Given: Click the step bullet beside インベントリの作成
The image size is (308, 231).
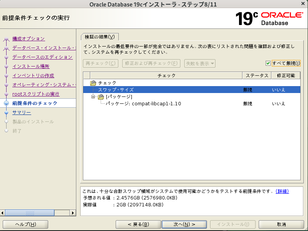Looking at the screenshot, I should (x=6, y=76).
